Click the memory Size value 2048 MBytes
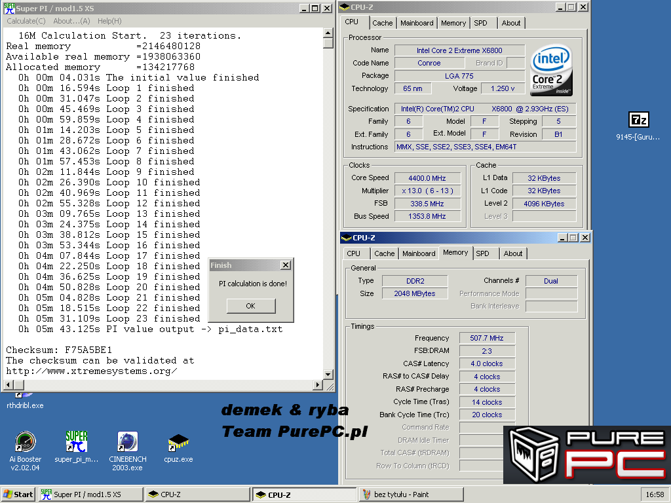Viewport: 671px width, 503px height. pyautogui.click(x=415, y=293)
